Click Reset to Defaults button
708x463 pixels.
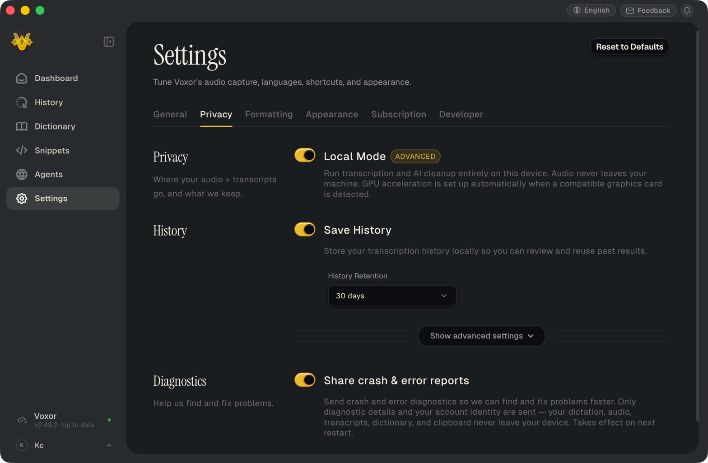click(629, 47)
